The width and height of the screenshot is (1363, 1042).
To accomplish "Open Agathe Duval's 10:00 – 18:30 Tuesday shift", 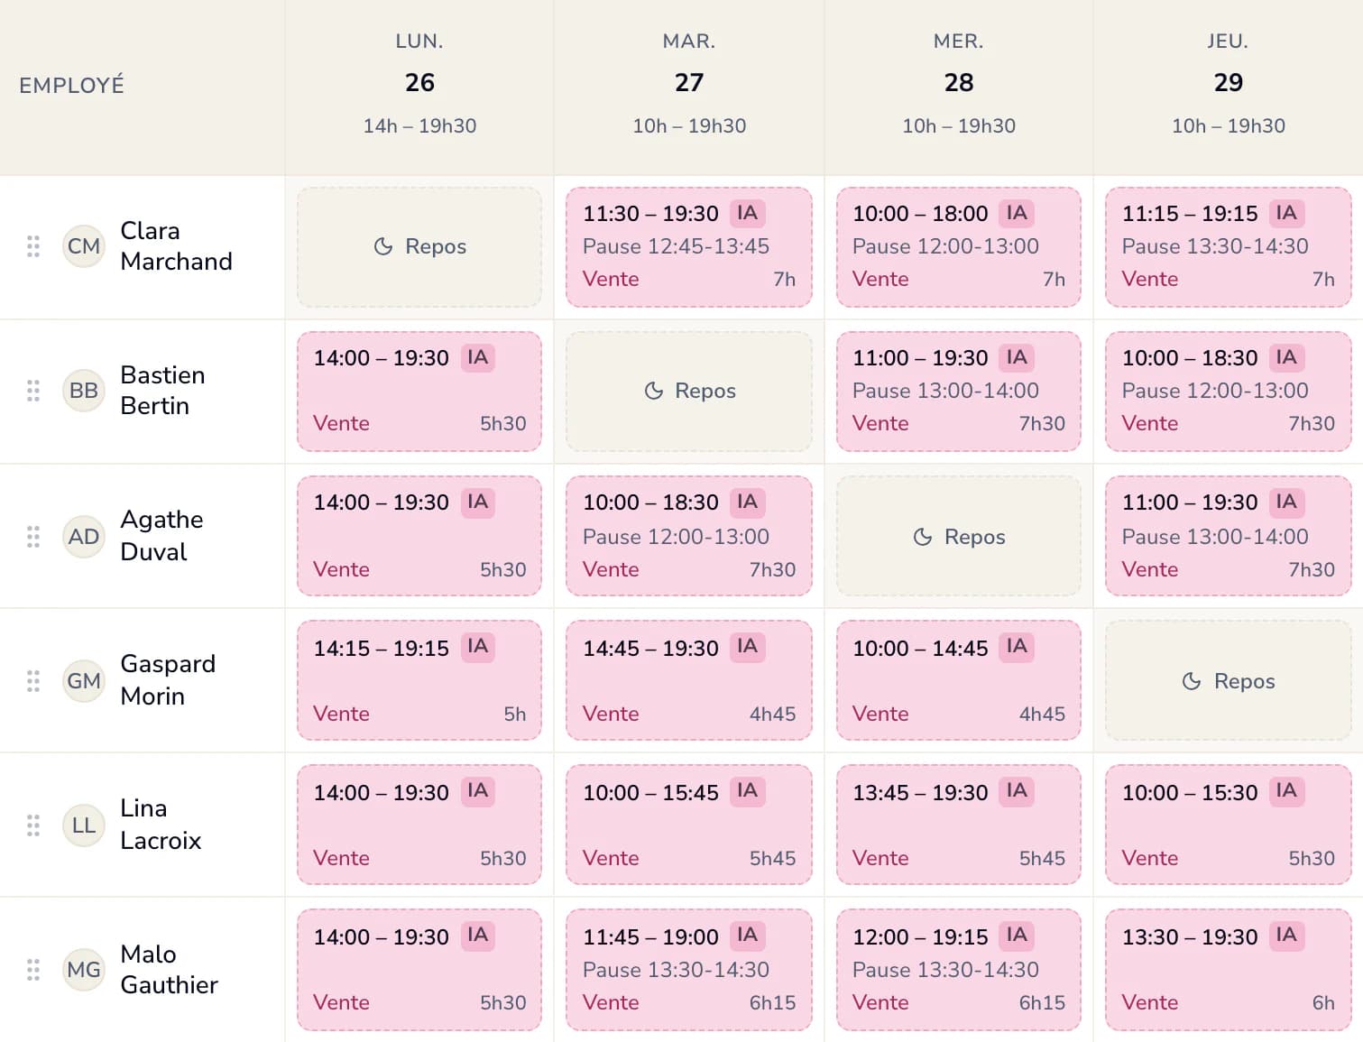I will (x=689, y=536).
